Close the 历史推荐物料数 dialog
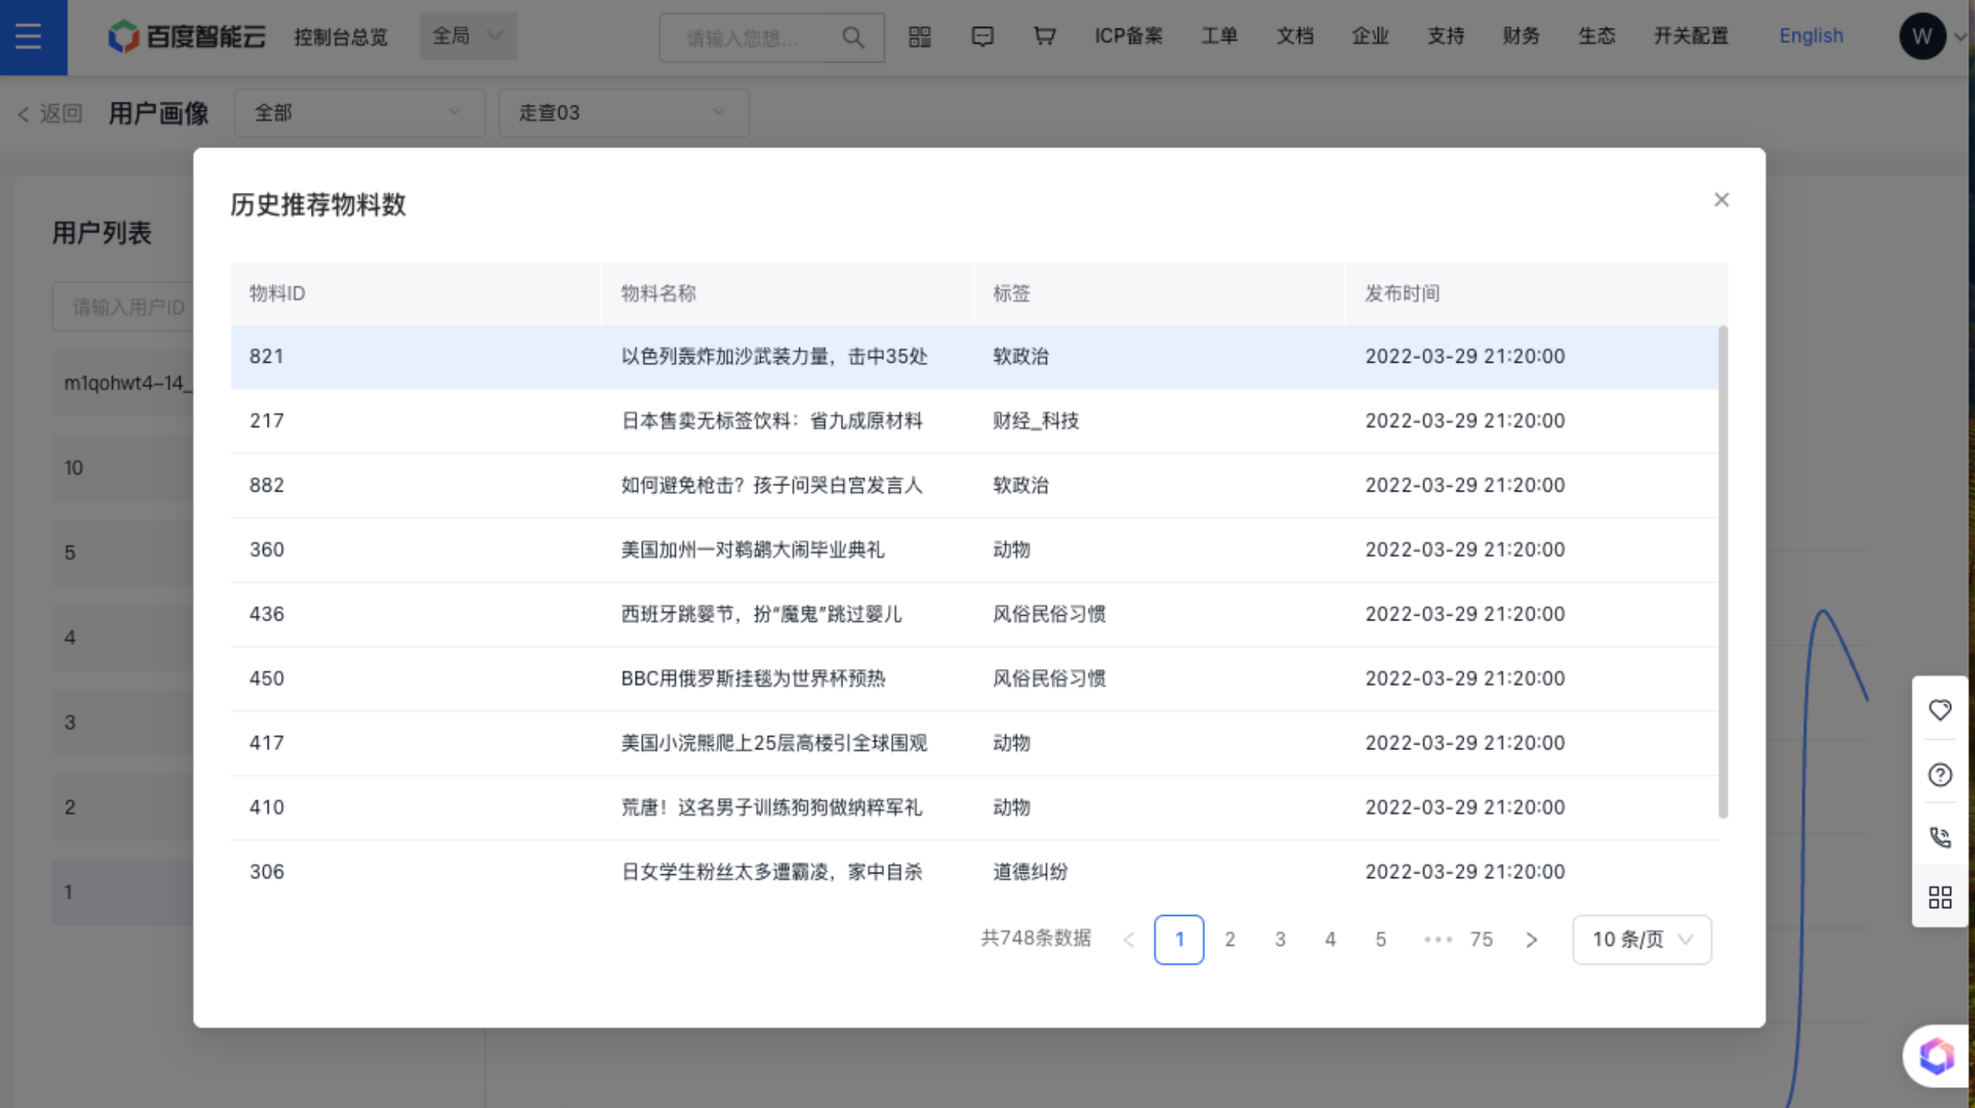 click(x=1721, y=200)
